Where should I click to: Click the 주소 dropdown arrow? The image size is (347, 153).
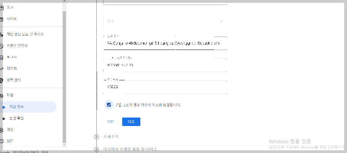point(221,22)
